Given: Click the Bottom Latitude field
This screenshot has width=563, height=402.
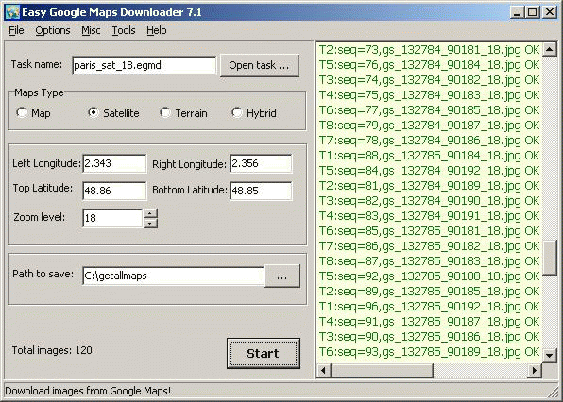Looking at the screenshot, I should pos(261,191).
